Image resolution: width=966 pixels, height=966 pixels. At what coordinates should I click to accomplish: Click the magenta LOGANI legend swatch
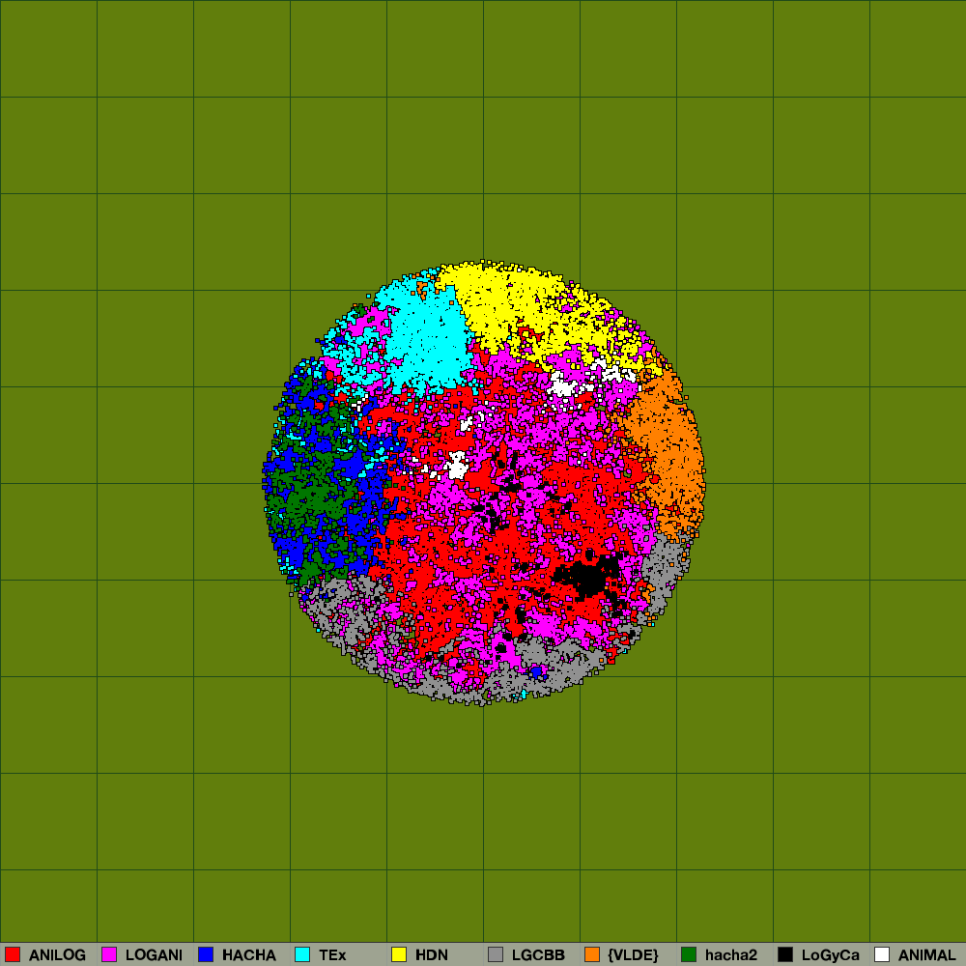click(109, 954)
